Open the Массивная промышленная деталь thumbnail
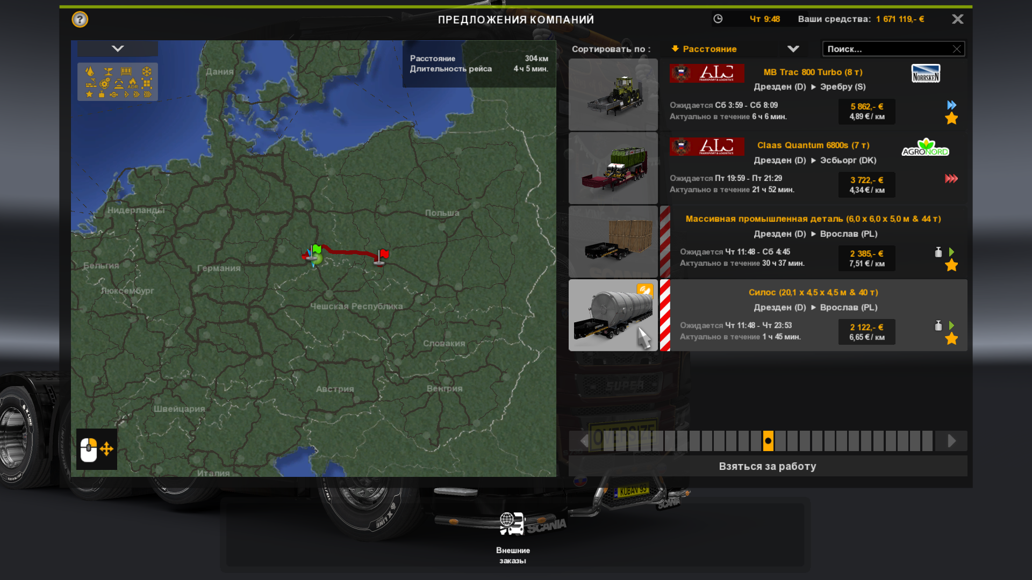 pyautogui.click(x=613, y=242)
